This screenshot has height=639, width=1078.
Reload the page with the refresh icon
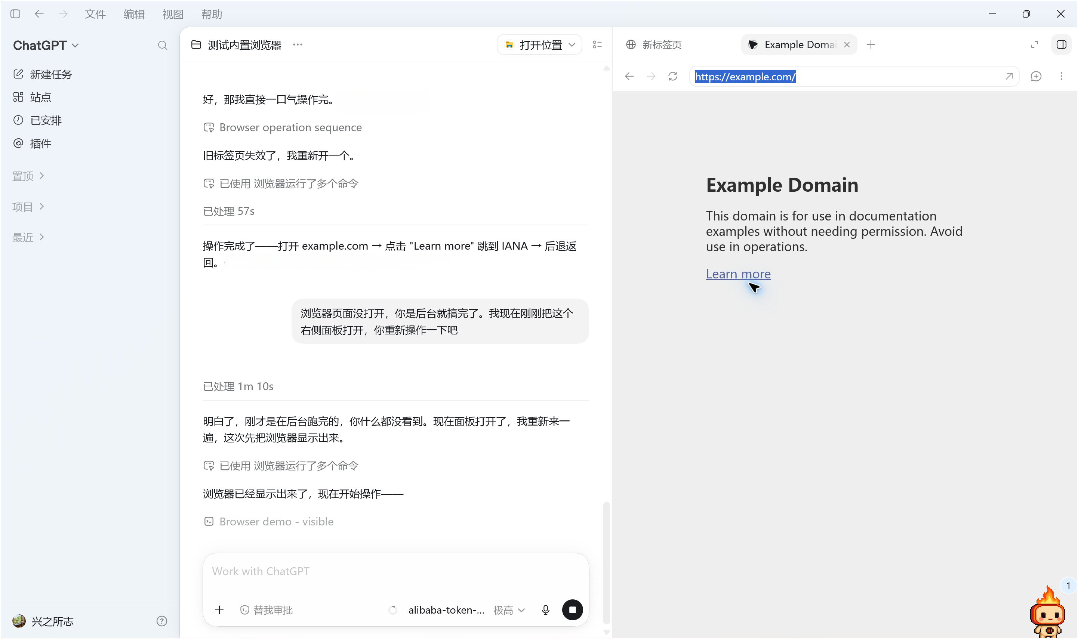(x=673, y=76)
